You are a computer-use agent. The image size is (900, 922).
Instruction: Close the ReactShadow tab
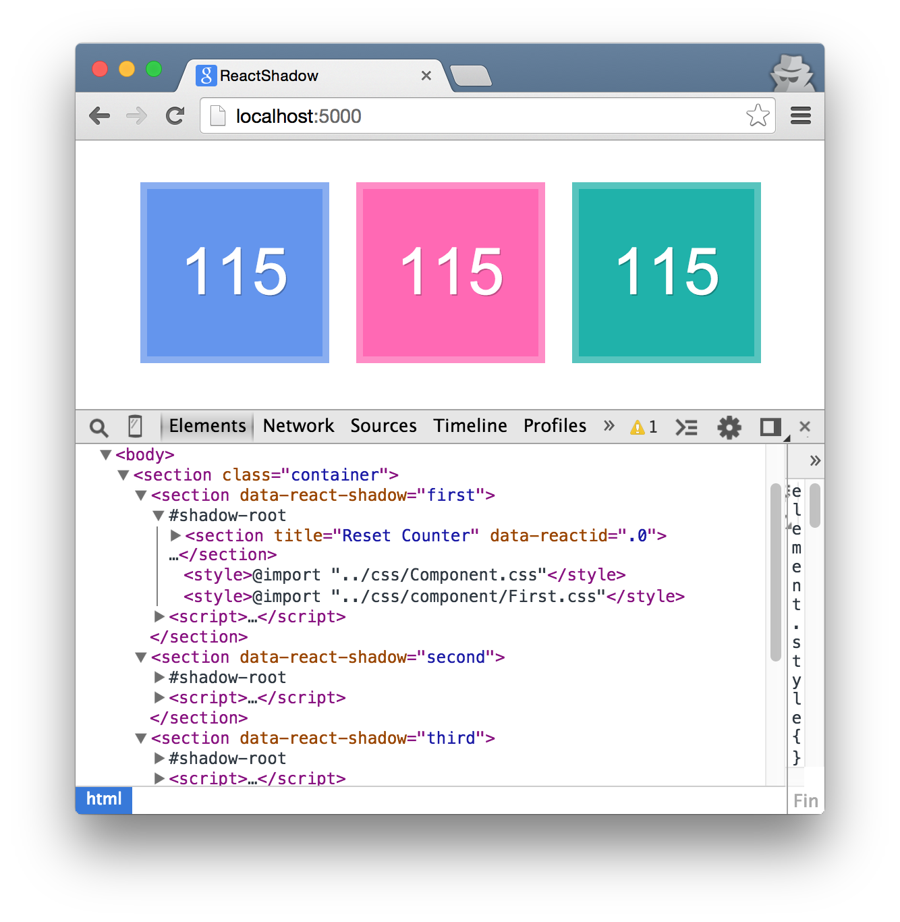point(426,76)
